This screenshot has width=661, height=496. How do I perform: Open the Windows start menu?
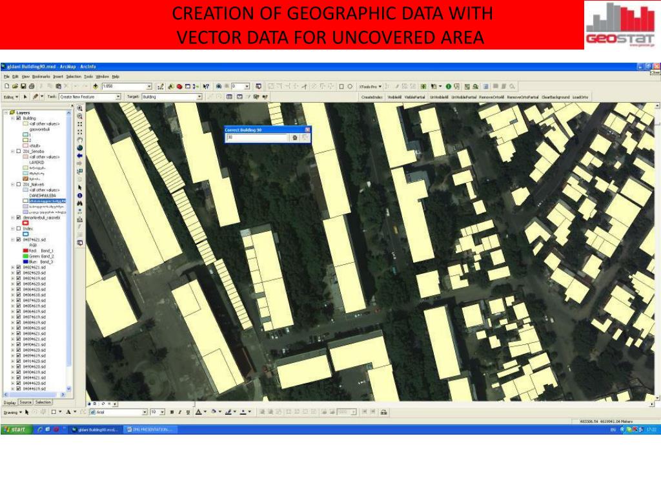[x=15, y=429]
